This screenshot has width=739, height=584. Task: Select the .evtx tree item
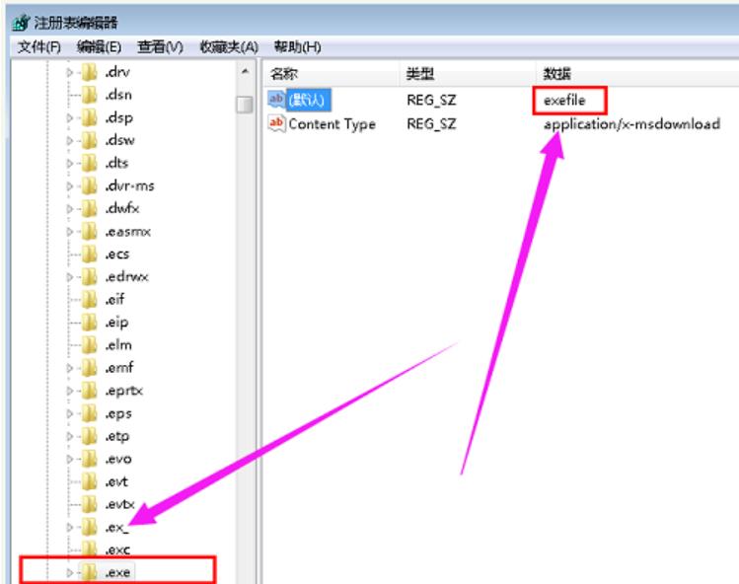click(118, 504)
